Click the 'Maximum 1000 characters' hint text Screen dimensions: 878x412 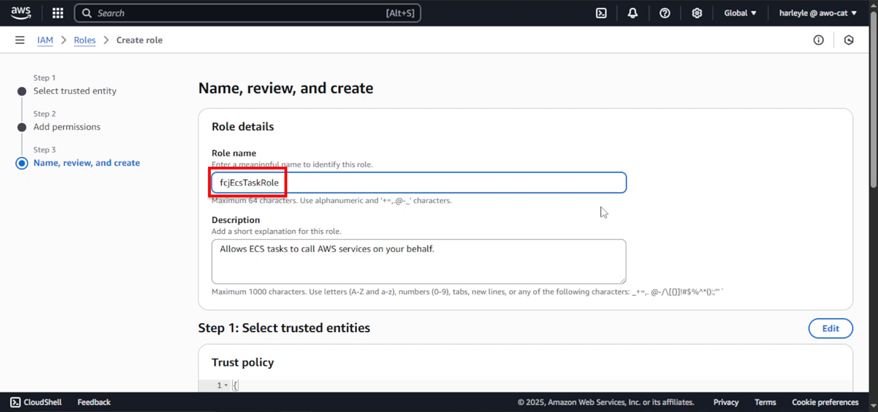coord(467,291)
